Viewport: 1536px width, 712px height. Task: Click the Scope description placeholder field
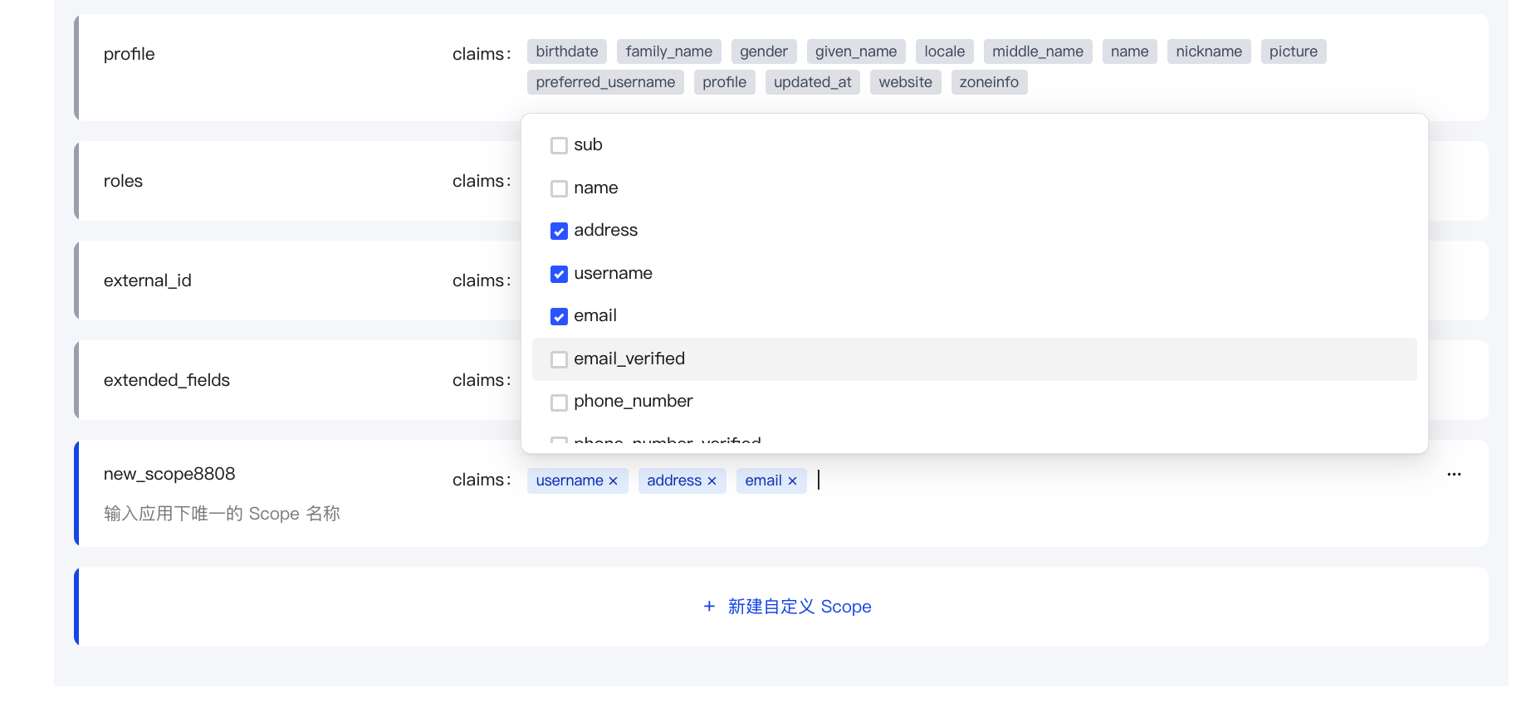(x=222, y=514)
